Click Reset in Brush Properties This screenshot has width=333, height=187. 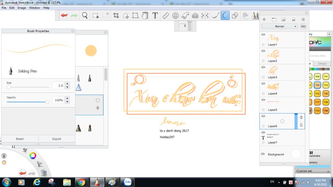point(20,139)
